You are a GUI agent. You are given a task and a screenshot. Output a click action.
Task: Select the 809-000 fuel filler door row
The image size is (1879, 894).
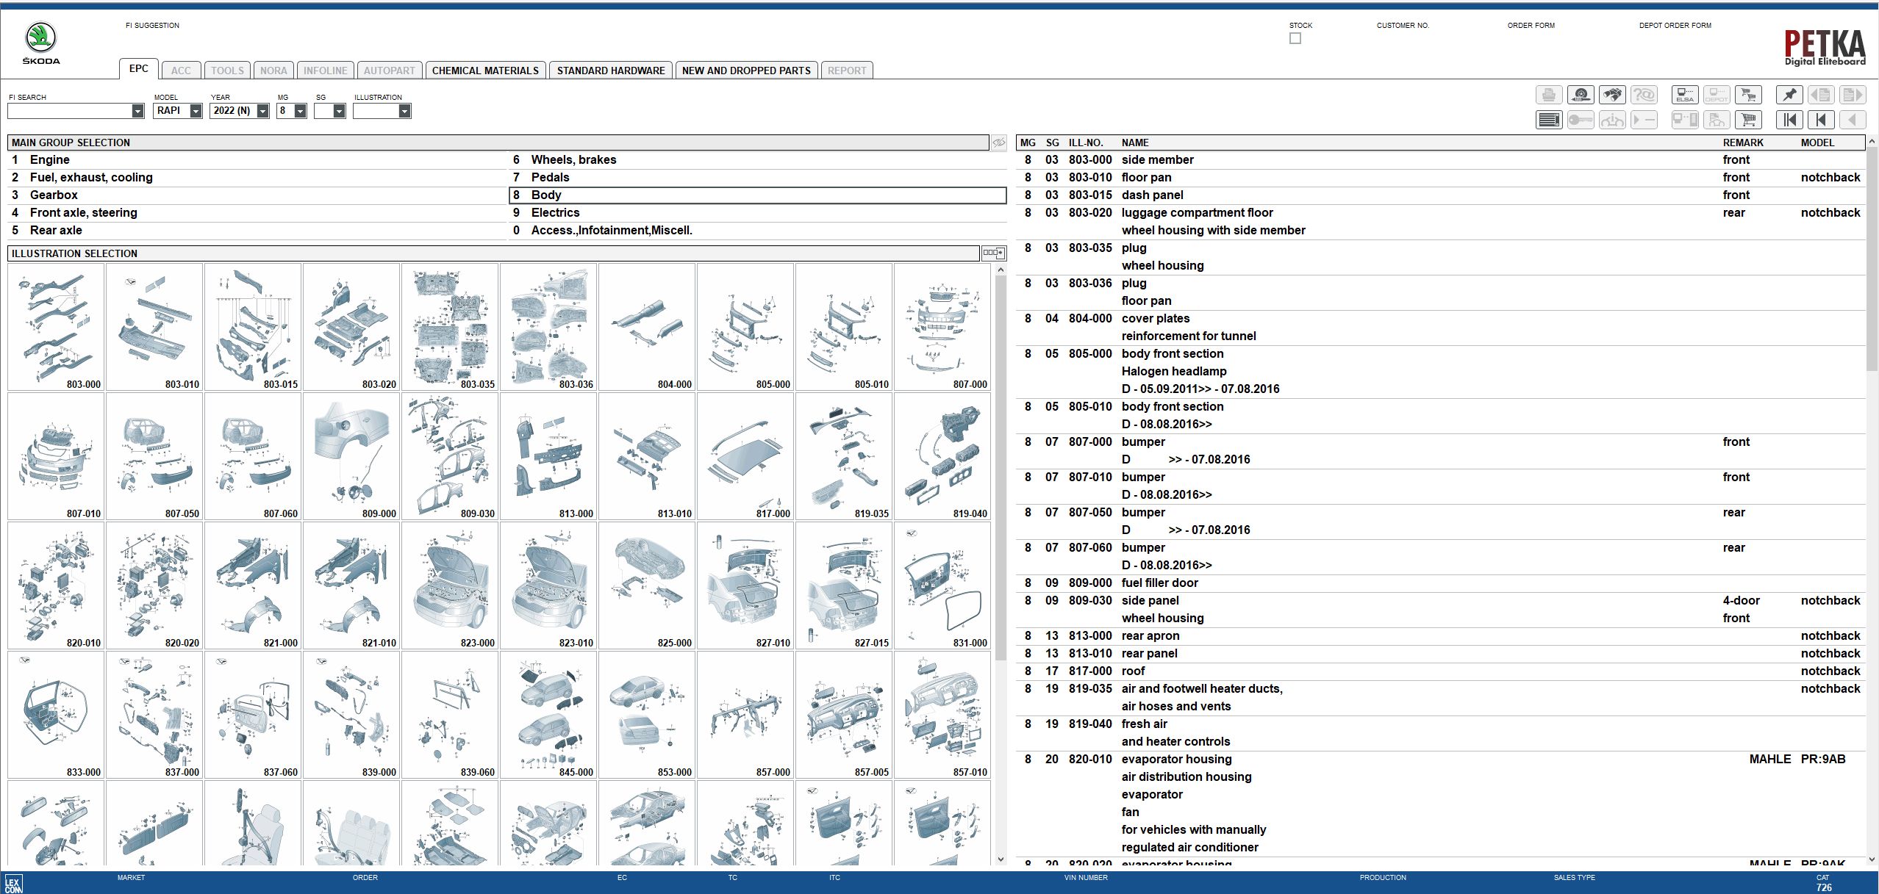click(1441, 583)
